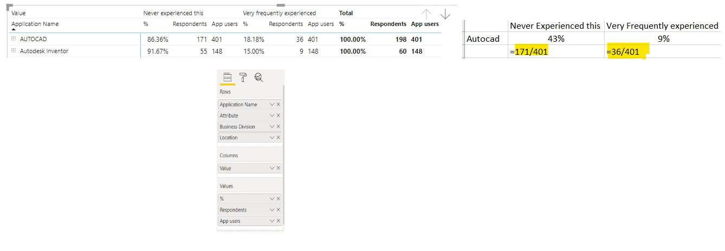725x251 pixels.
Task: Select the =36/401 formula cell
Action: (663, 51)
